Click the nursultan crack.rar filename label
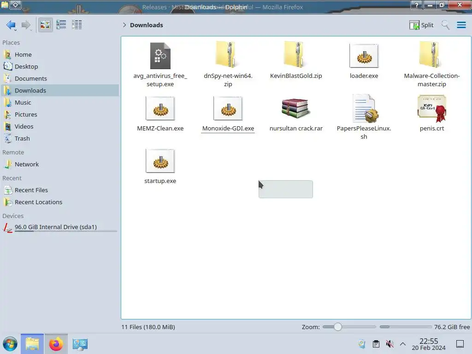This screenshot has width=472, height=354. point(296,129)
